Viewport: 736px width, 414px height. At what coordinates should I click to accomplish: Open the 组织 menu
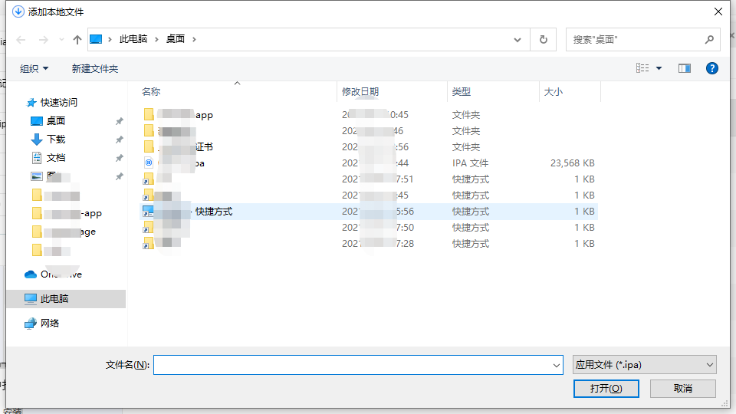[x=34, y=68]
